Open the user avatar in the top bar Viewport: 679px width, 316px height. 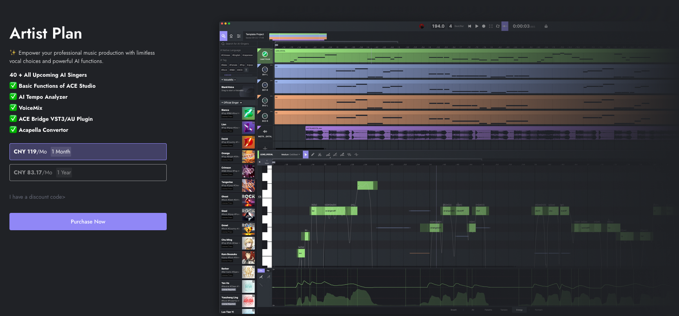point(422,26)
